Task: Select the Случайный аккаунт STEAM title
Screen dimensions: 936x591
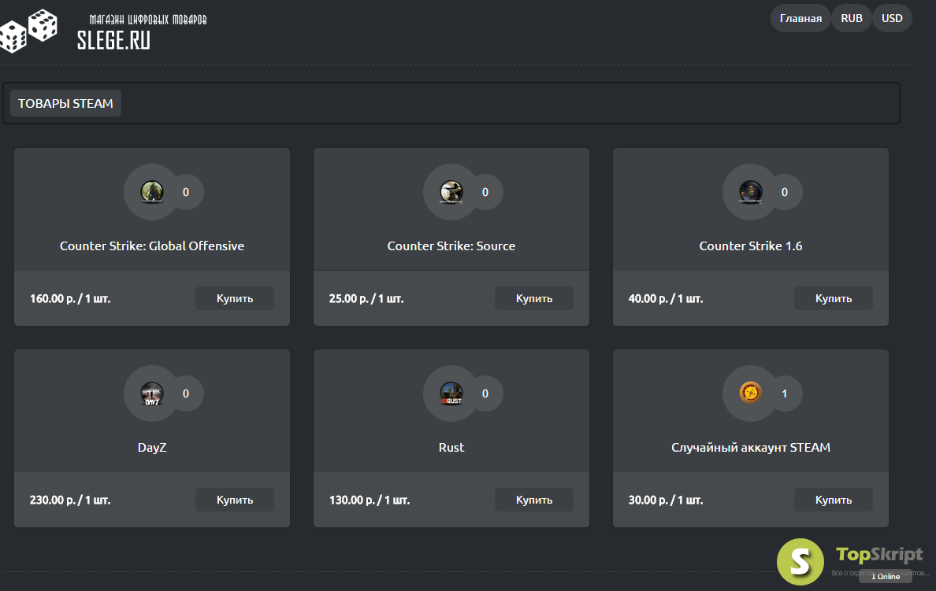Action: click(750, 447)
